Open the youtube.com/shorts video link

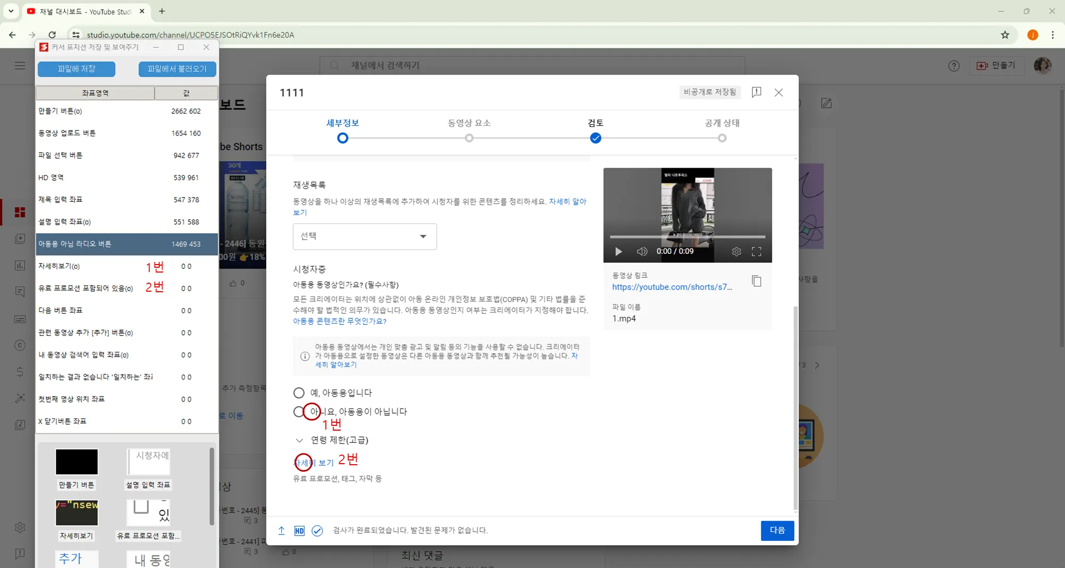(672, 287)
